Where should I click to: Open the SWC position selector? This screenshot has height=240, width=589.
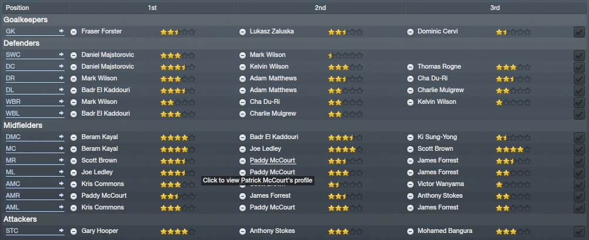(35, 55)
